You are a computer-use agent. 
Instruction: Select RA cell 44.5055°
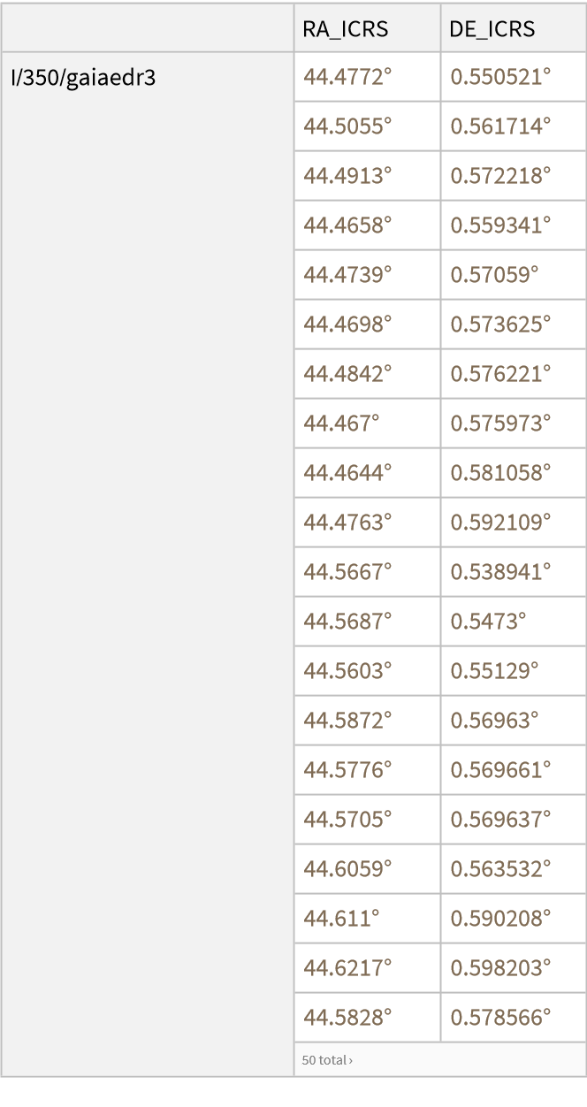pos(347,126)
